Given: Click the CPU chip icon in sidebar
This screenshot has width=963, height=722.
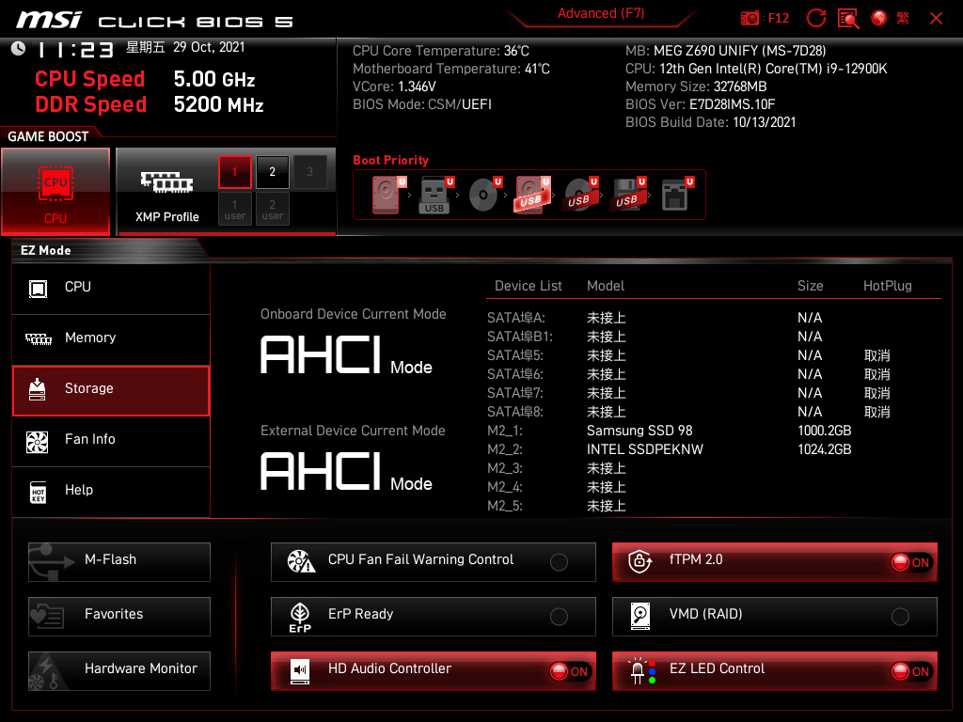Looking at the screenshot, I should pyautogui.click(x=38, y=289).
